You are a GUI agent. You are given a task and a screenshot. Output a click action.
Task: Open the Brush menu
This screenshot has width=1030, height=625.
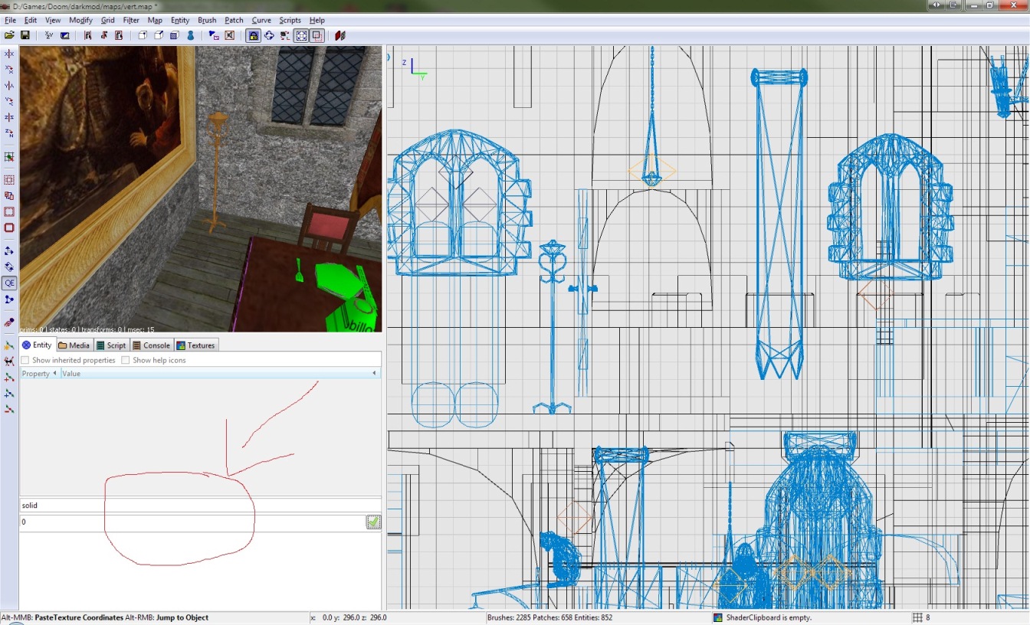pyautogui.click(x=206, y=20)
